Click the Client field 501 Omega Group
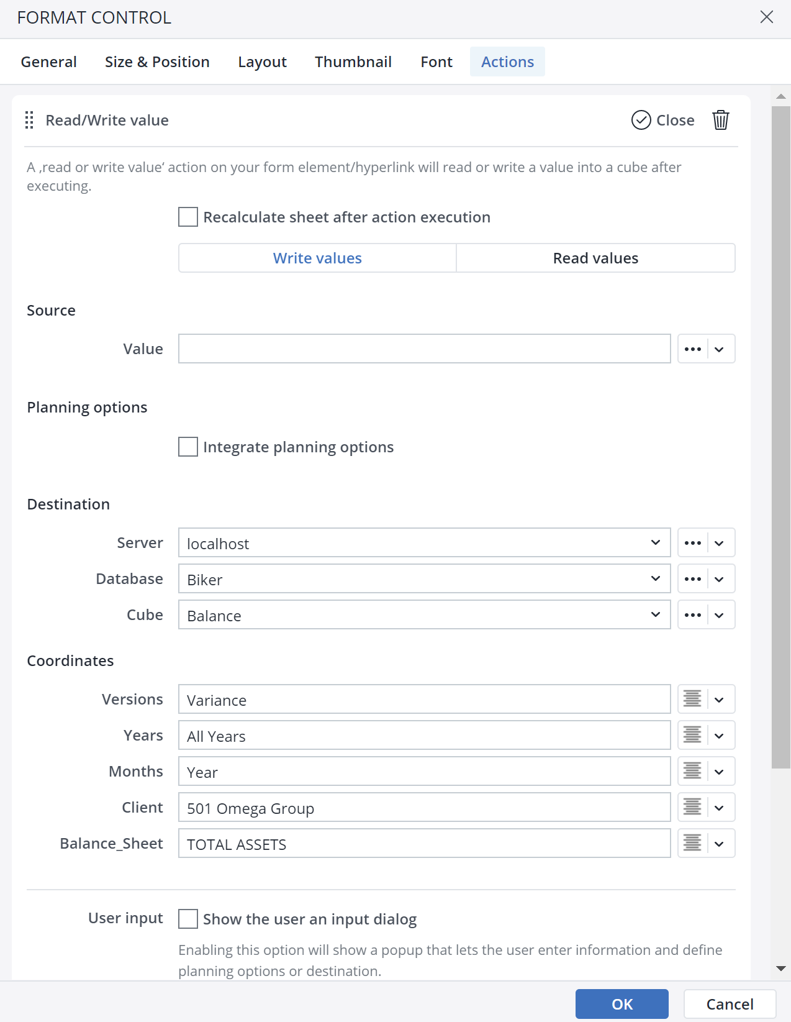Screen dimensions: 791x1022 click(x=425, y=807)
